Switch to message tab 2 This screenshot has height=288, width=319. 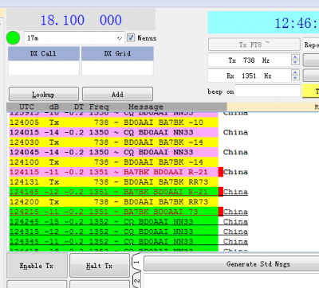[136, 281]
